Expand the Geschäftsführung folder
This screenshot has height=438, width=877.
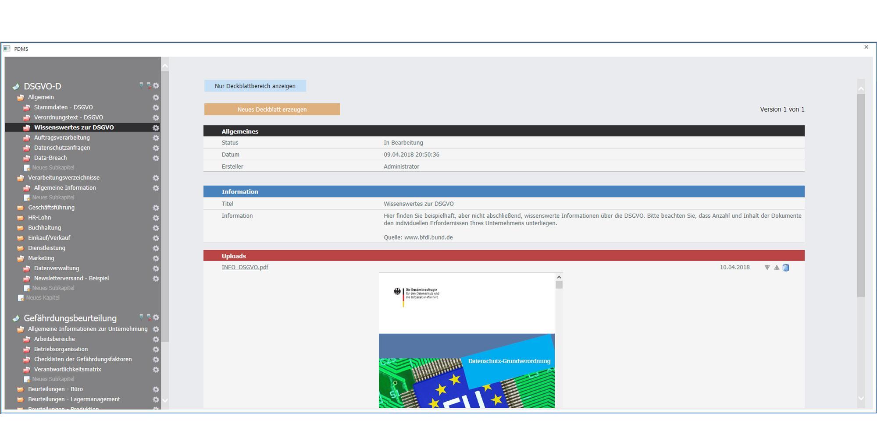[20, 208]
